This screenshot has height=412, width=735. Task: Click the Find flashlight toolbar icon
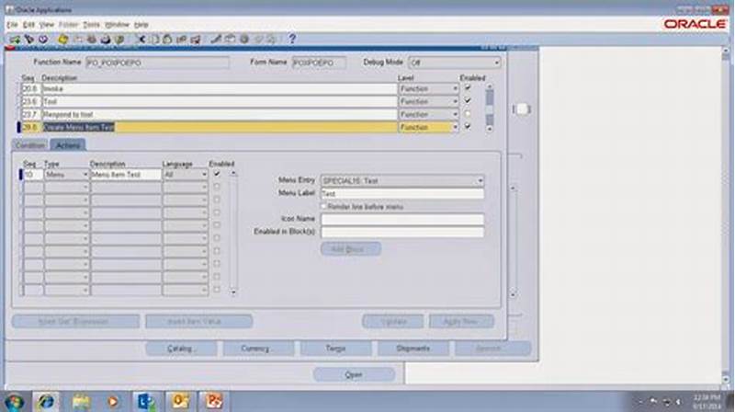29,40
